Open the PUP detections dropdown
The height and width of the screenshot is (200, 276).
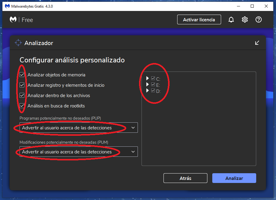tap(78, 128)
